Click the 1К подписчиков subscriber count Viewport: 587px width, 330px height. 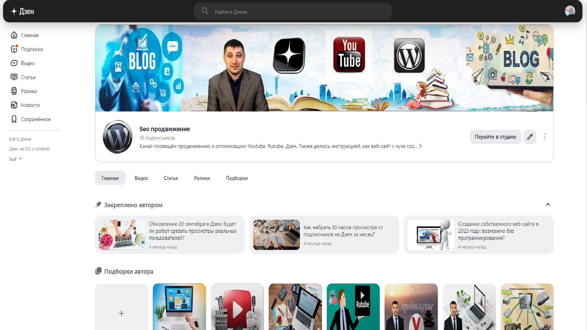coord(157,138)
